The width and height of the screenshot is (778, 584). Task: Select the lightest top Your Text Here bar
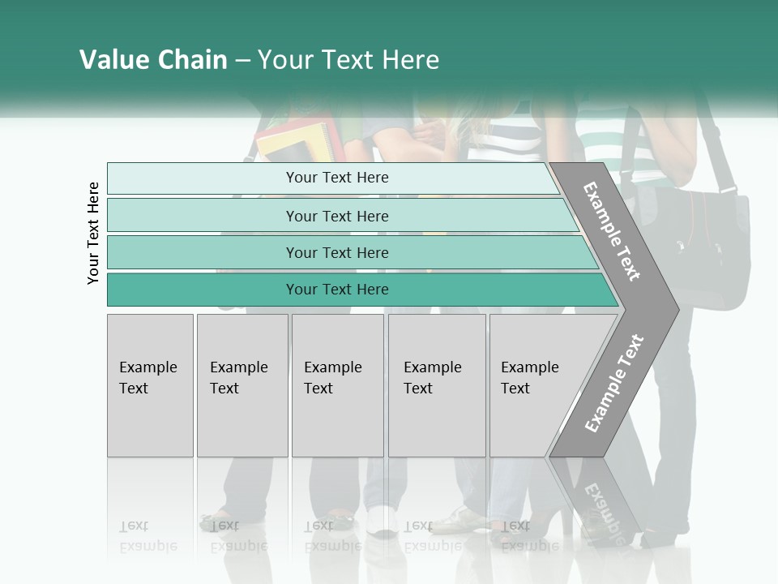[333, 178]
